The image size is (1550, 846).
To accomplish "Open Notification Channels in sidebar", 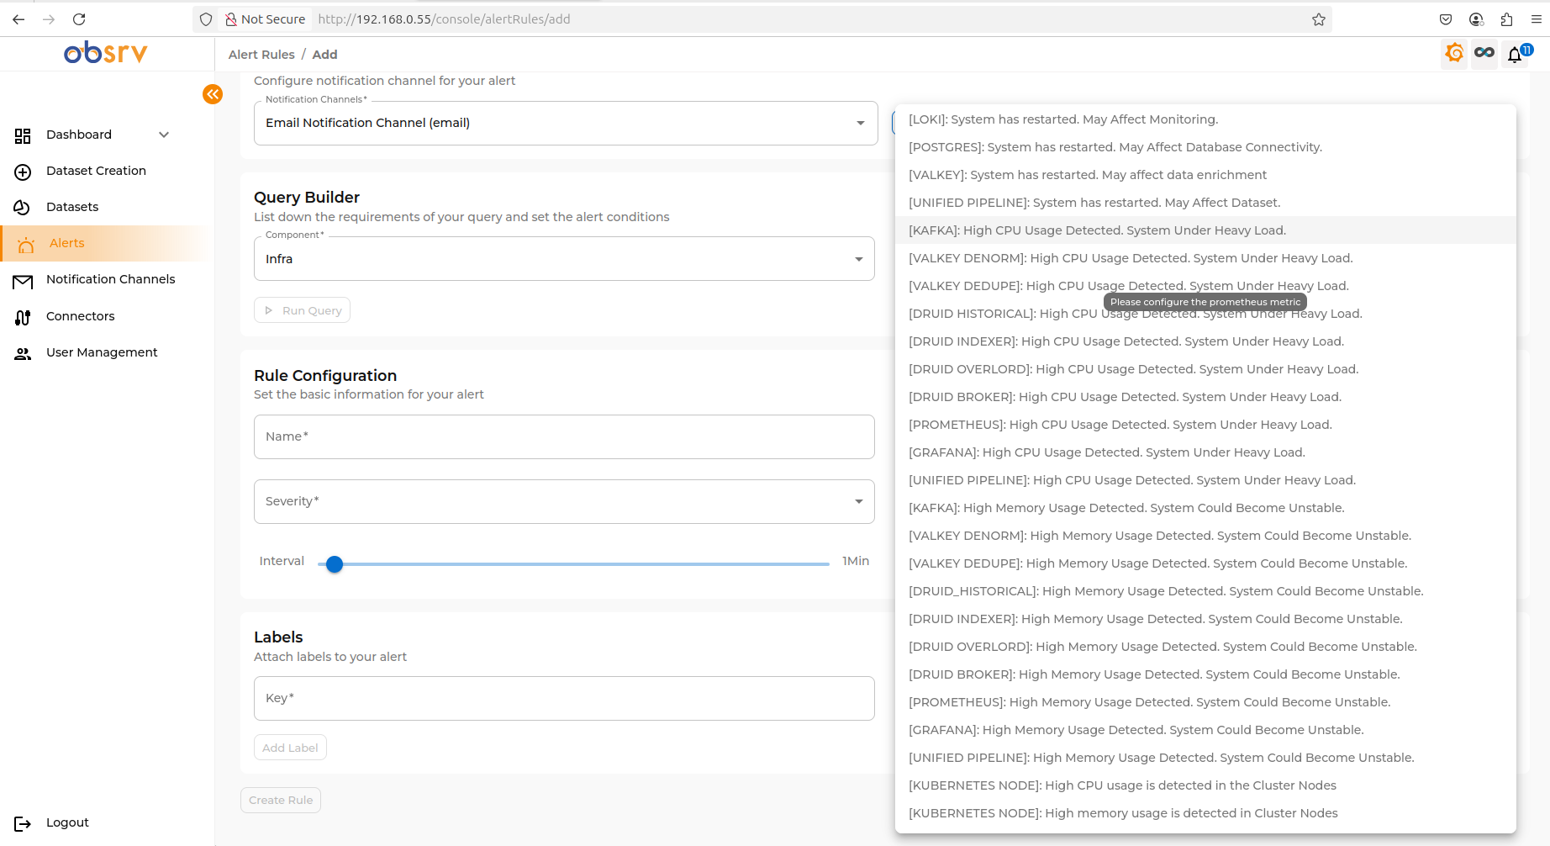I will [x=111, y=279].
